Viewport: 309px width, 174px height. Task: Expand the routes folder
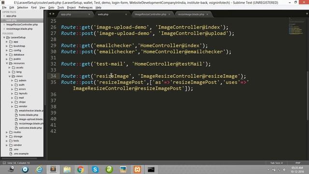[x=7, y=132]
